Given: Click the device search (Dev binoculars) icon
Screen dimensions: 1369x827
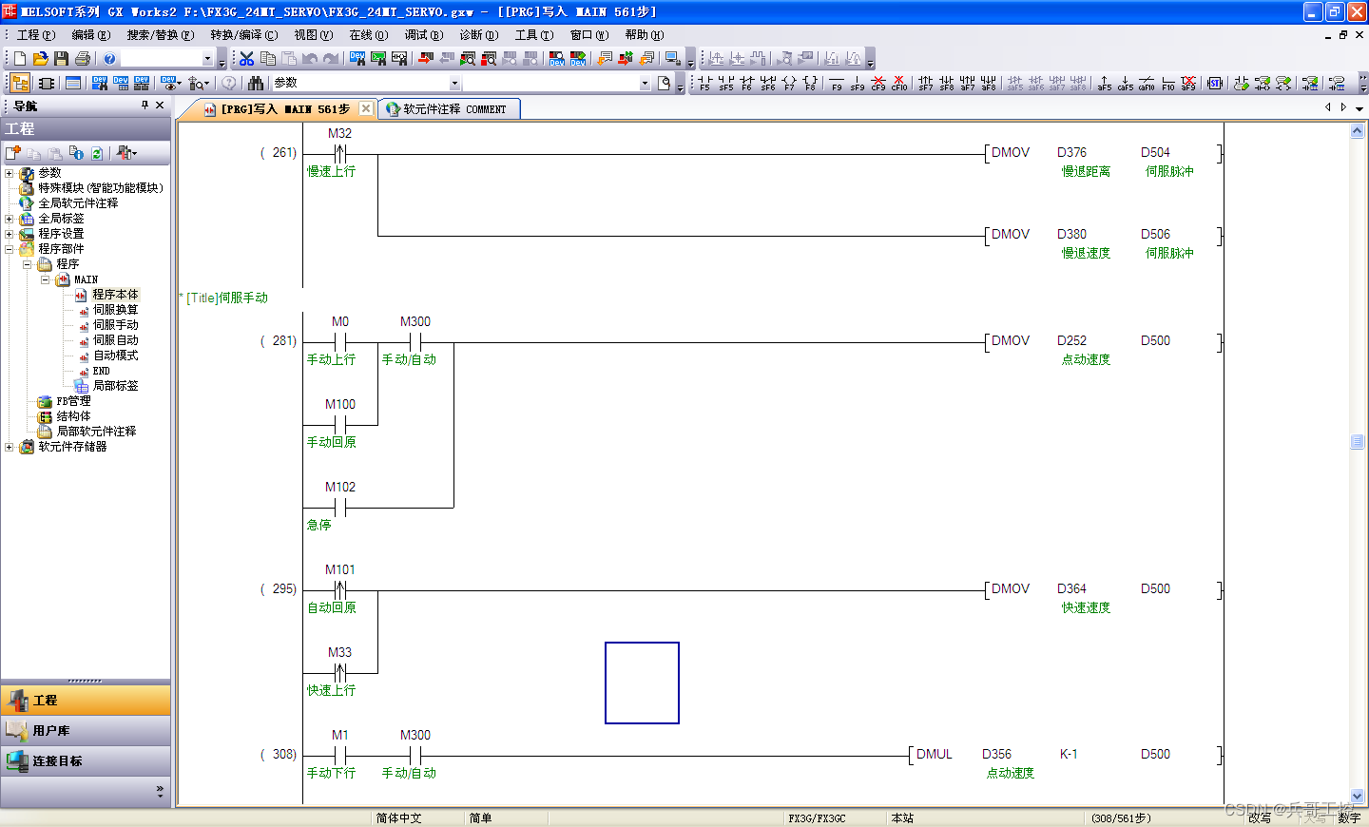Looking at the screenshot, I should pyautogui.click(x=357, y=59).
